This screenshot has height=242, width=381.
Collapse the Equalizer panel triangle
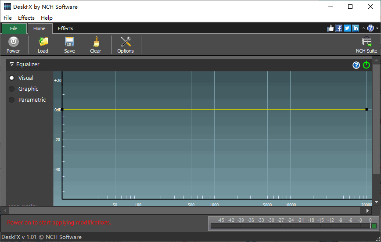(x=12, y=64)
